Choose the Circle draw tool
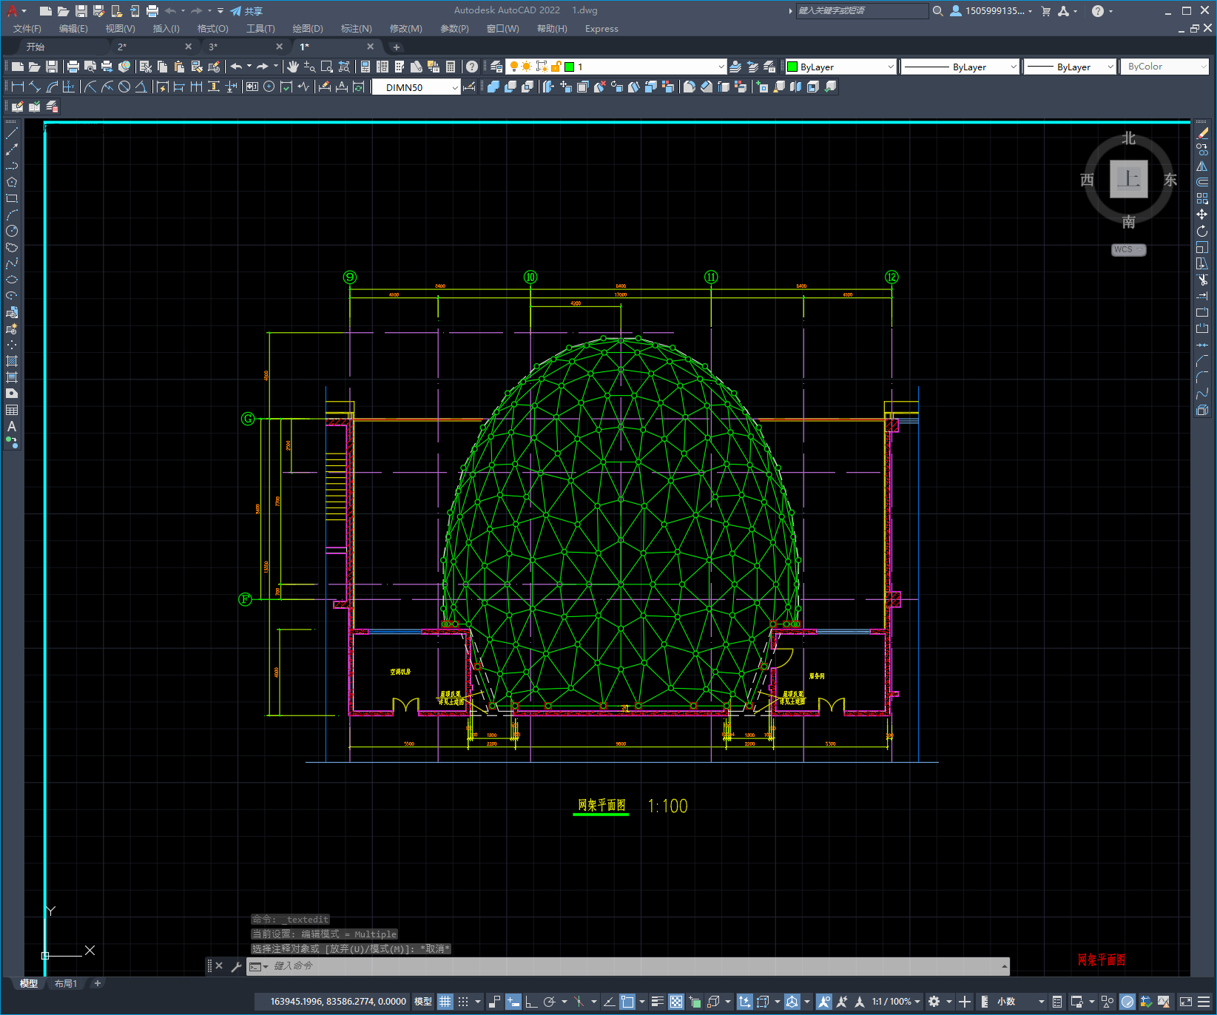The width and height of the screenshot is (1217, 1015). point(12,231)
